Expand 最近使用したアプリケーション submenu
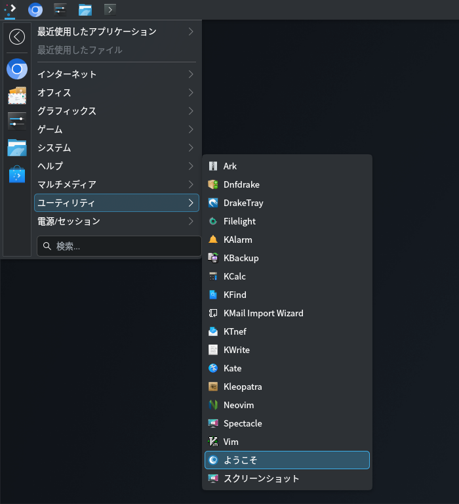Screen dimensions: 459x504 pos(117,31)
